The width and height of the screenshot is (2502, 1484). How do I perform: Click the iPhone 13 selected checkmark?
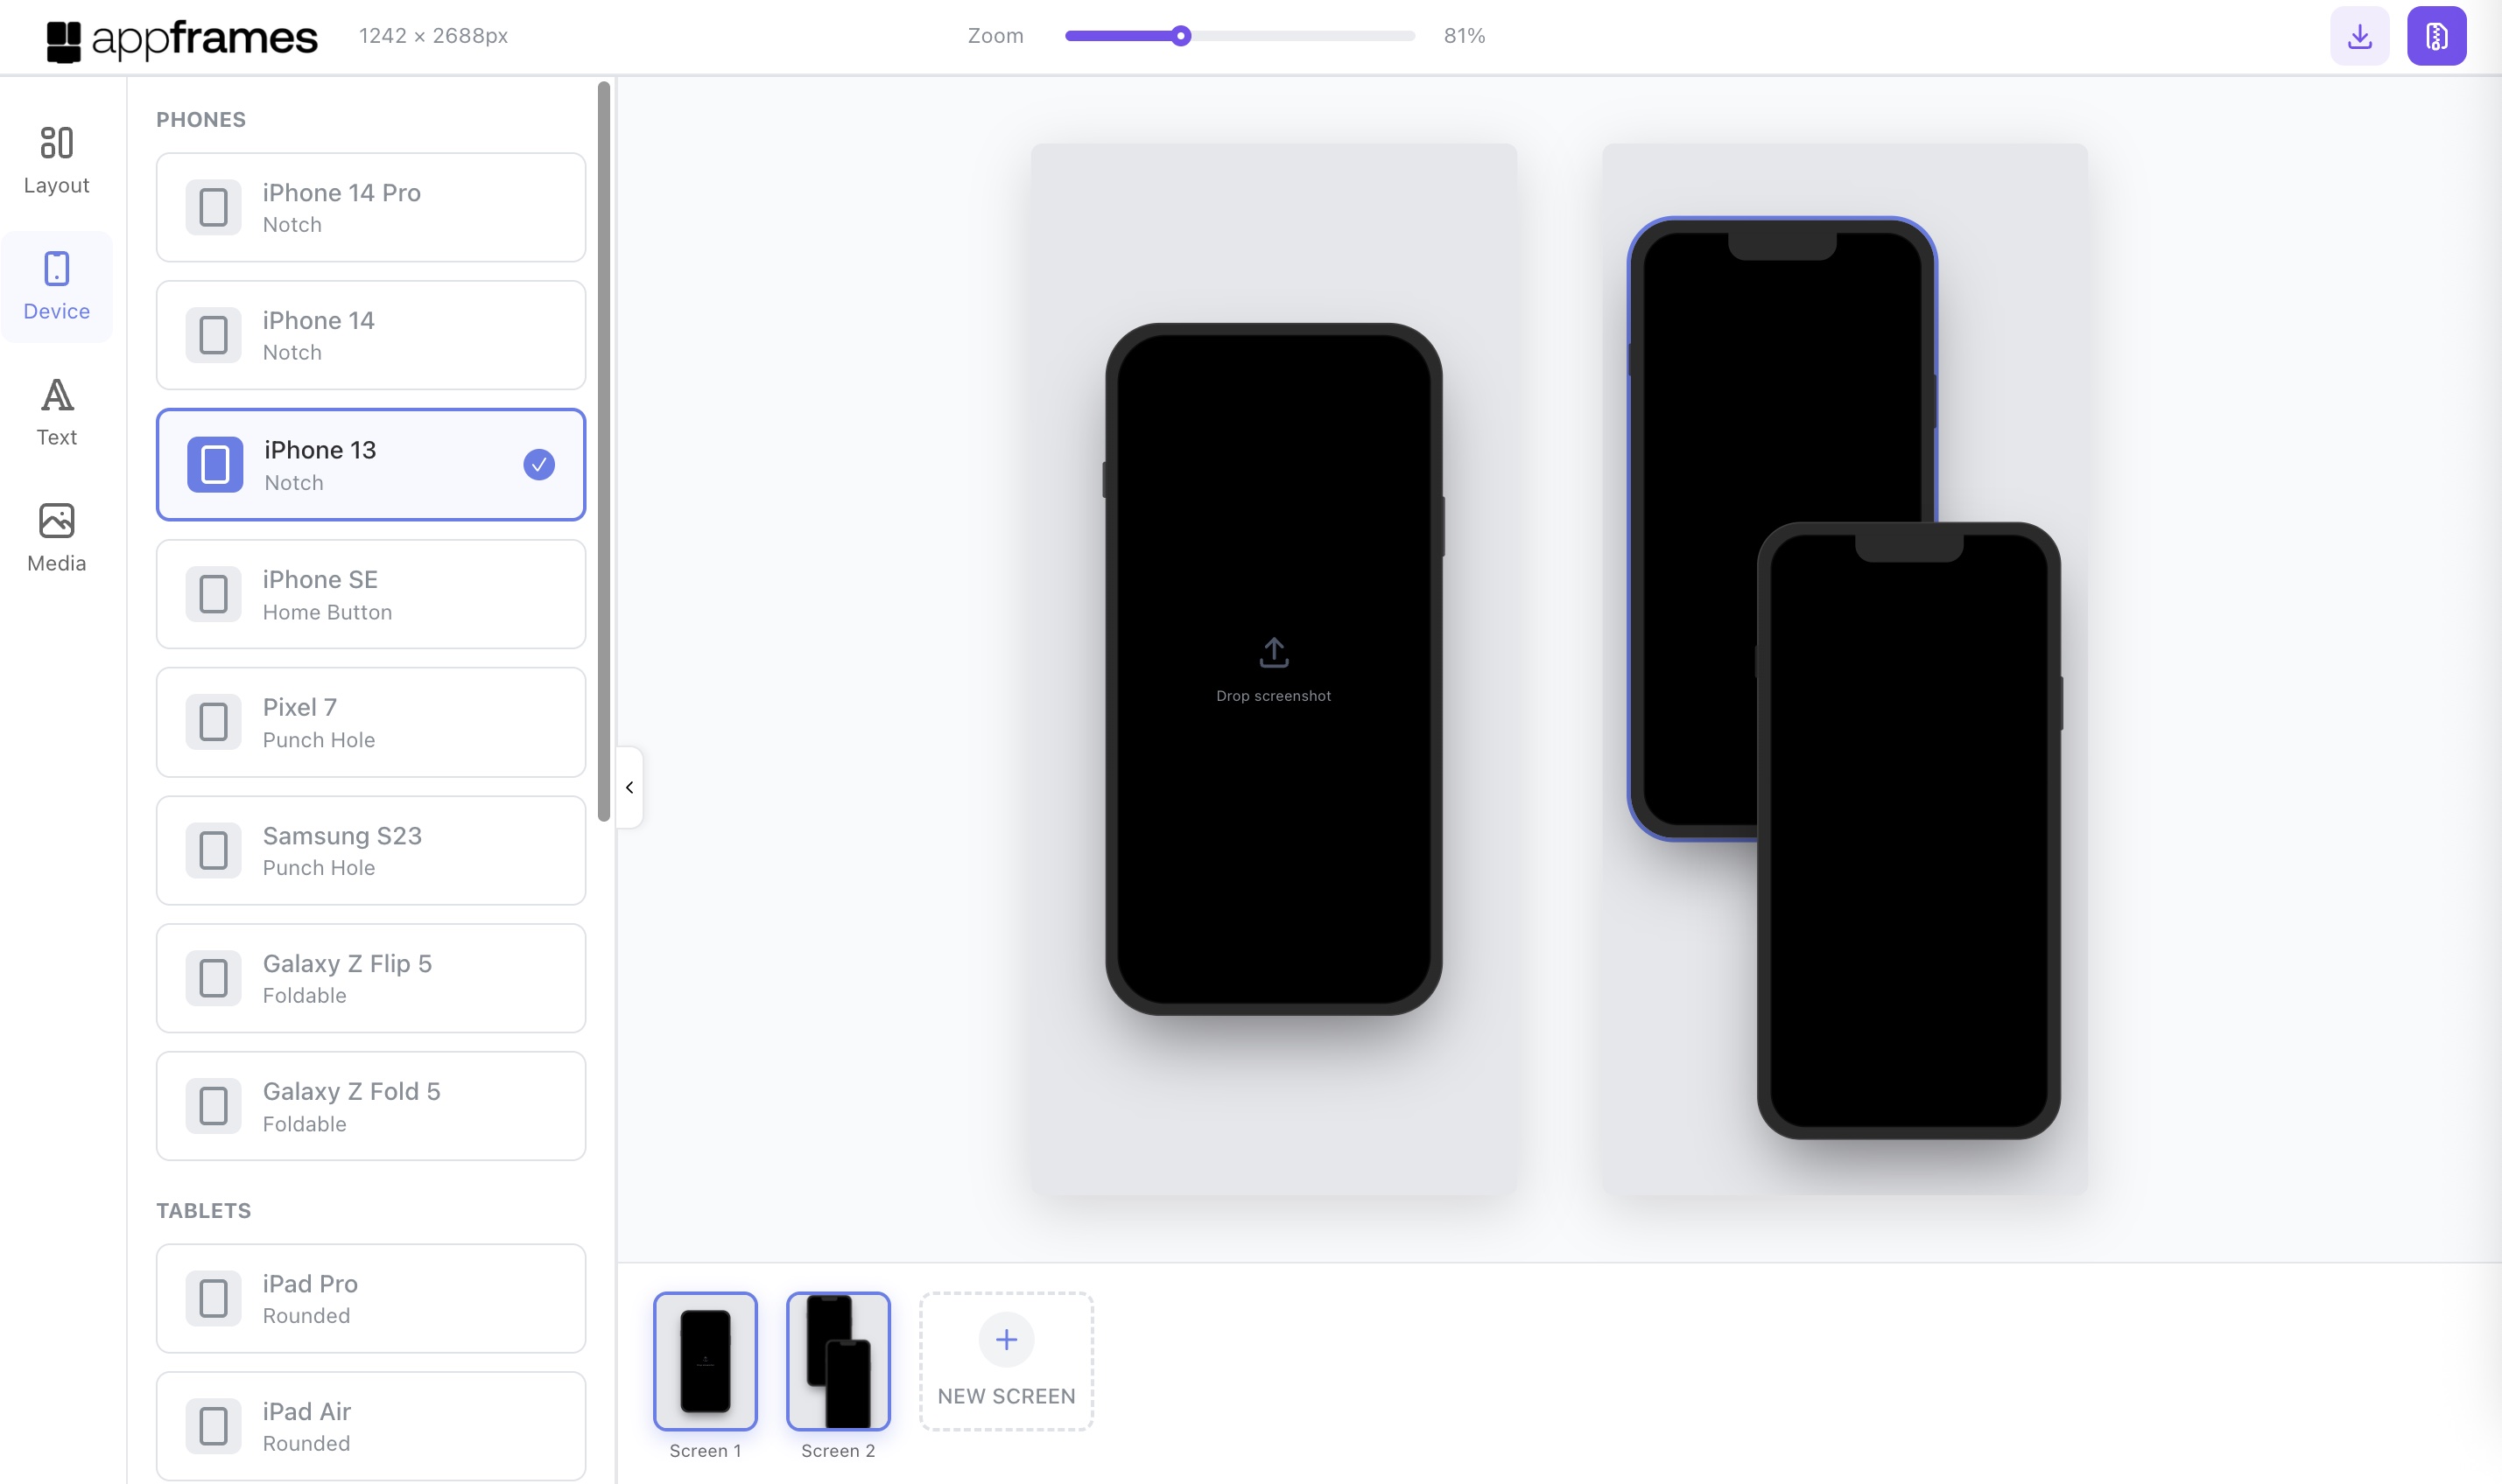pyautogui.click(x=538, y=465)
